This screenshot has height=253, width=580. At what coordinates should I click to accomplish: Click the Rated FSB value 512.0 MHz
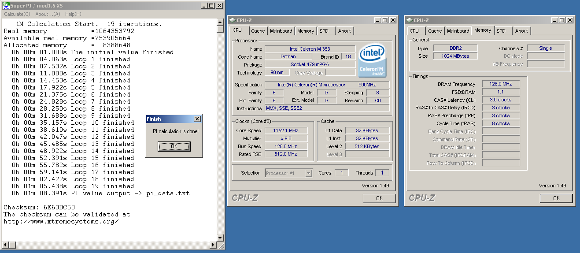285,154
